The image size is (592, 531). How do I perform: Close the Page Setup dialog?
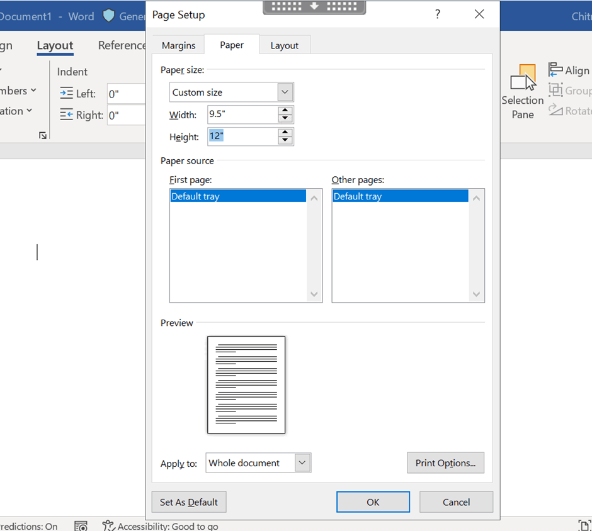[479, 14]
